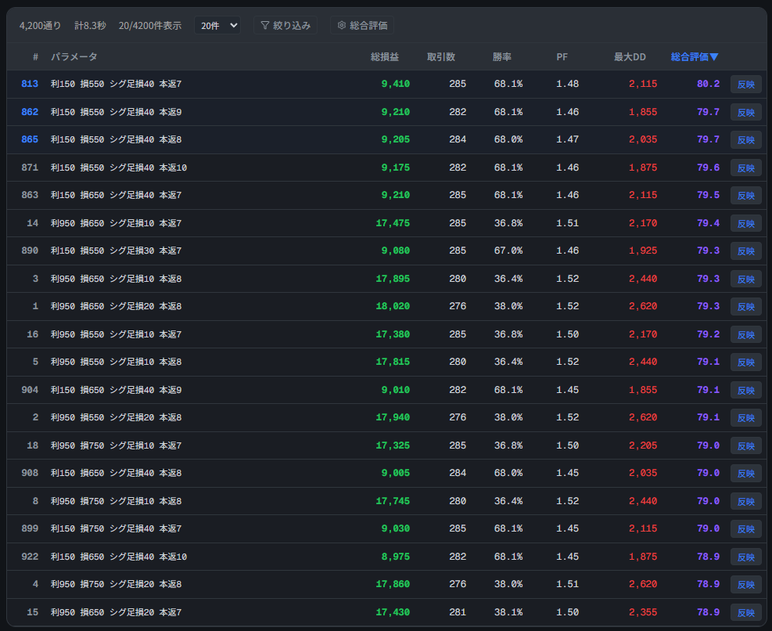Click overall score value 80.2

pos(708,84)
